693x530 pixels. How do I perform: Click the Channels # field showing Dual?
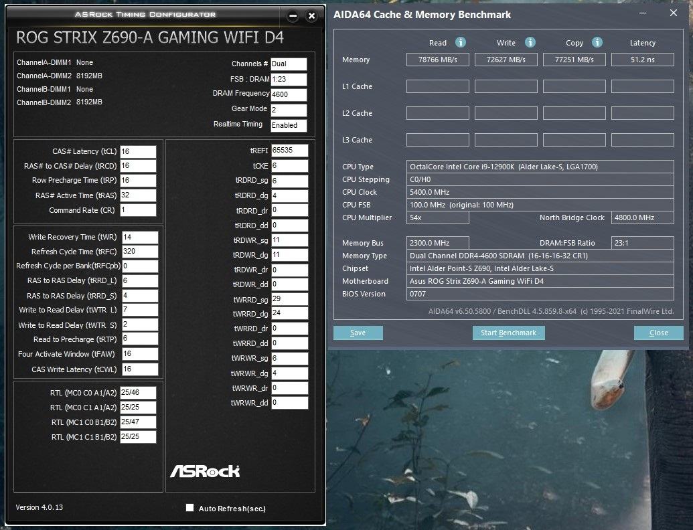coord(289,64)
